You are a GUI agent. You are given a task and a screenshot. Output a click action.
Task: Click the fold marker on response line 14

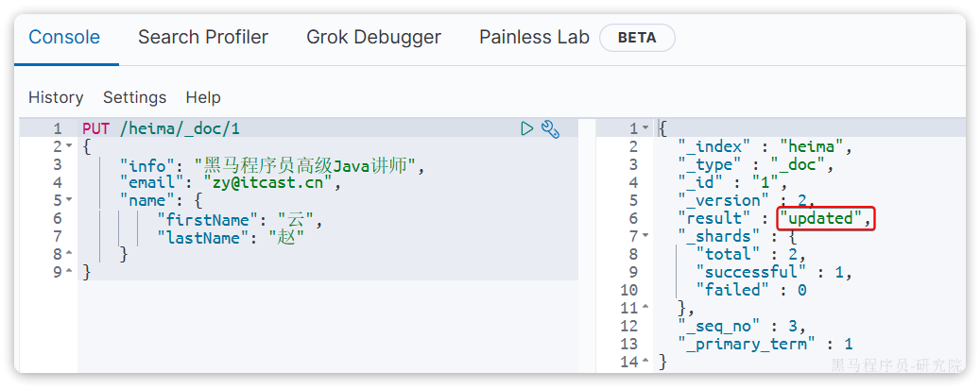tap(645, 362)
